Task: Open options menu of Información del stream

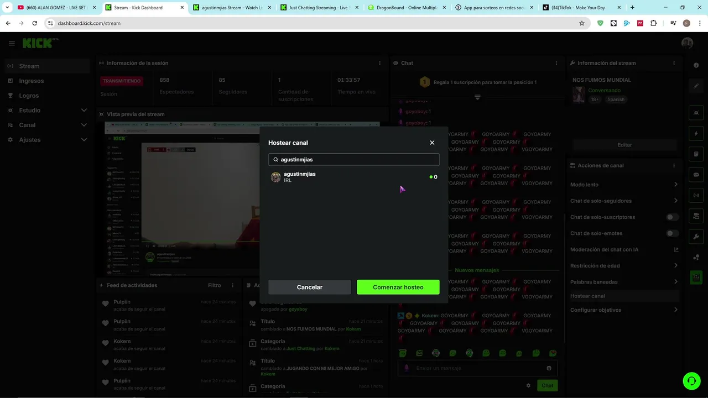Action: (x=674, y=63)
